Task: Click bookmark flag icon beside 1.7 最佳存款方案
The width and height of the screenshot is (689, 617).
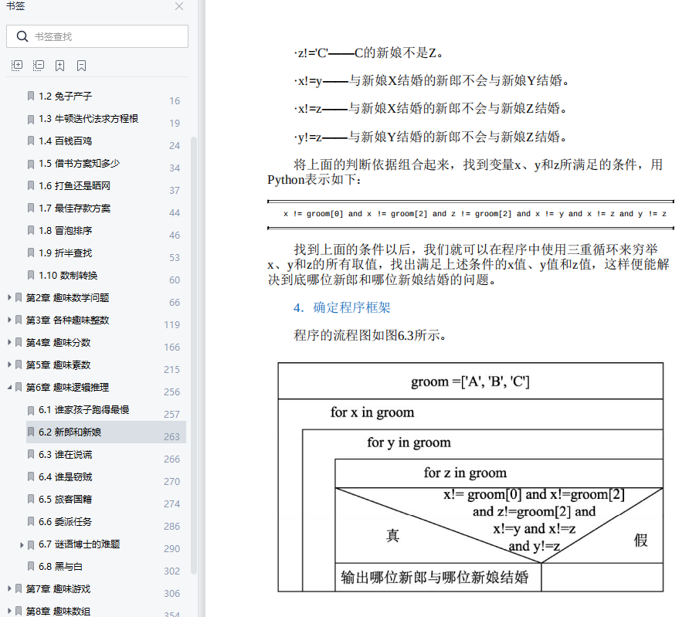Action: tap(31, 208)
